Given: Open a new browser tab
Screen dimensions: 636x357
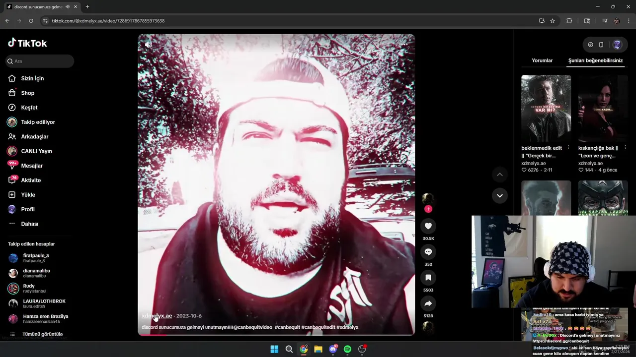Looking at the screenshot, I should click(87, 7).
